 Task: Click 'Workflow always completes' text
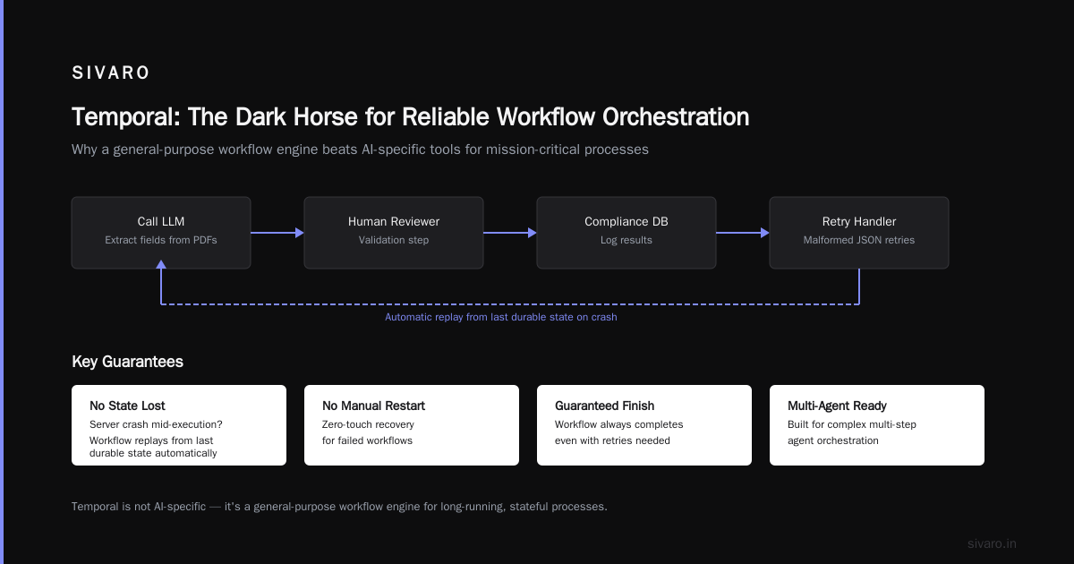(618, 424)
